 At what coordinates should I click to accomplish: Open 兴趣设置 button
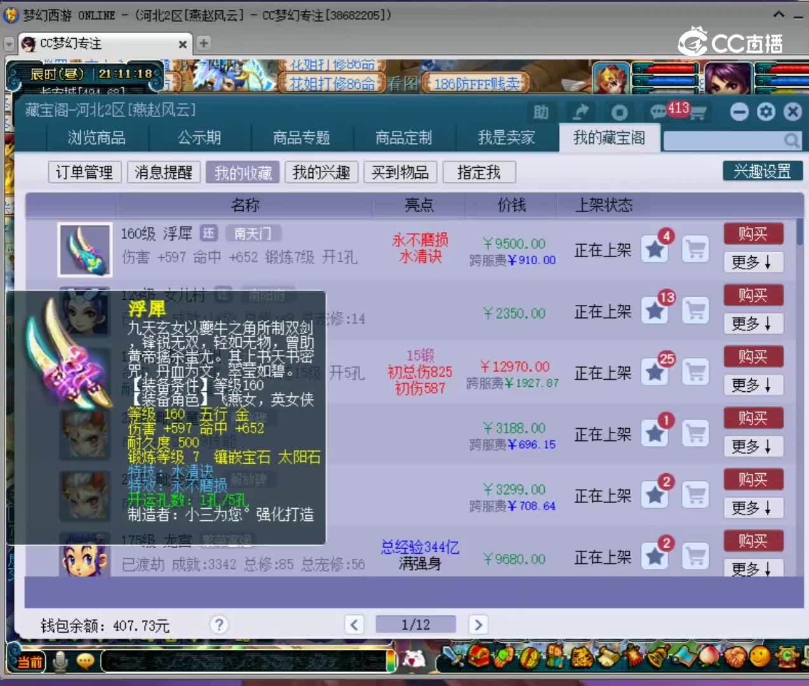763,171
